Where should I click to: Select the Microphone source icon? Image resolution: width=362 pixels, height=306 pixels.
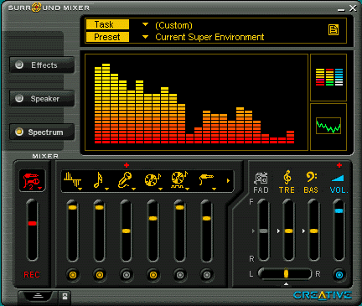125,179
